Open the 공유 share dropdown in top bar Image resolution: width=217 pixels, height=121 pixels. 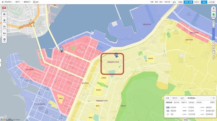click(x=161, y=2)
